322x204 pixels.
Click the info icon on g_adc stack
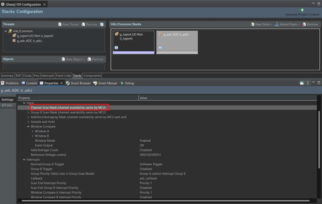pos(160,48)
